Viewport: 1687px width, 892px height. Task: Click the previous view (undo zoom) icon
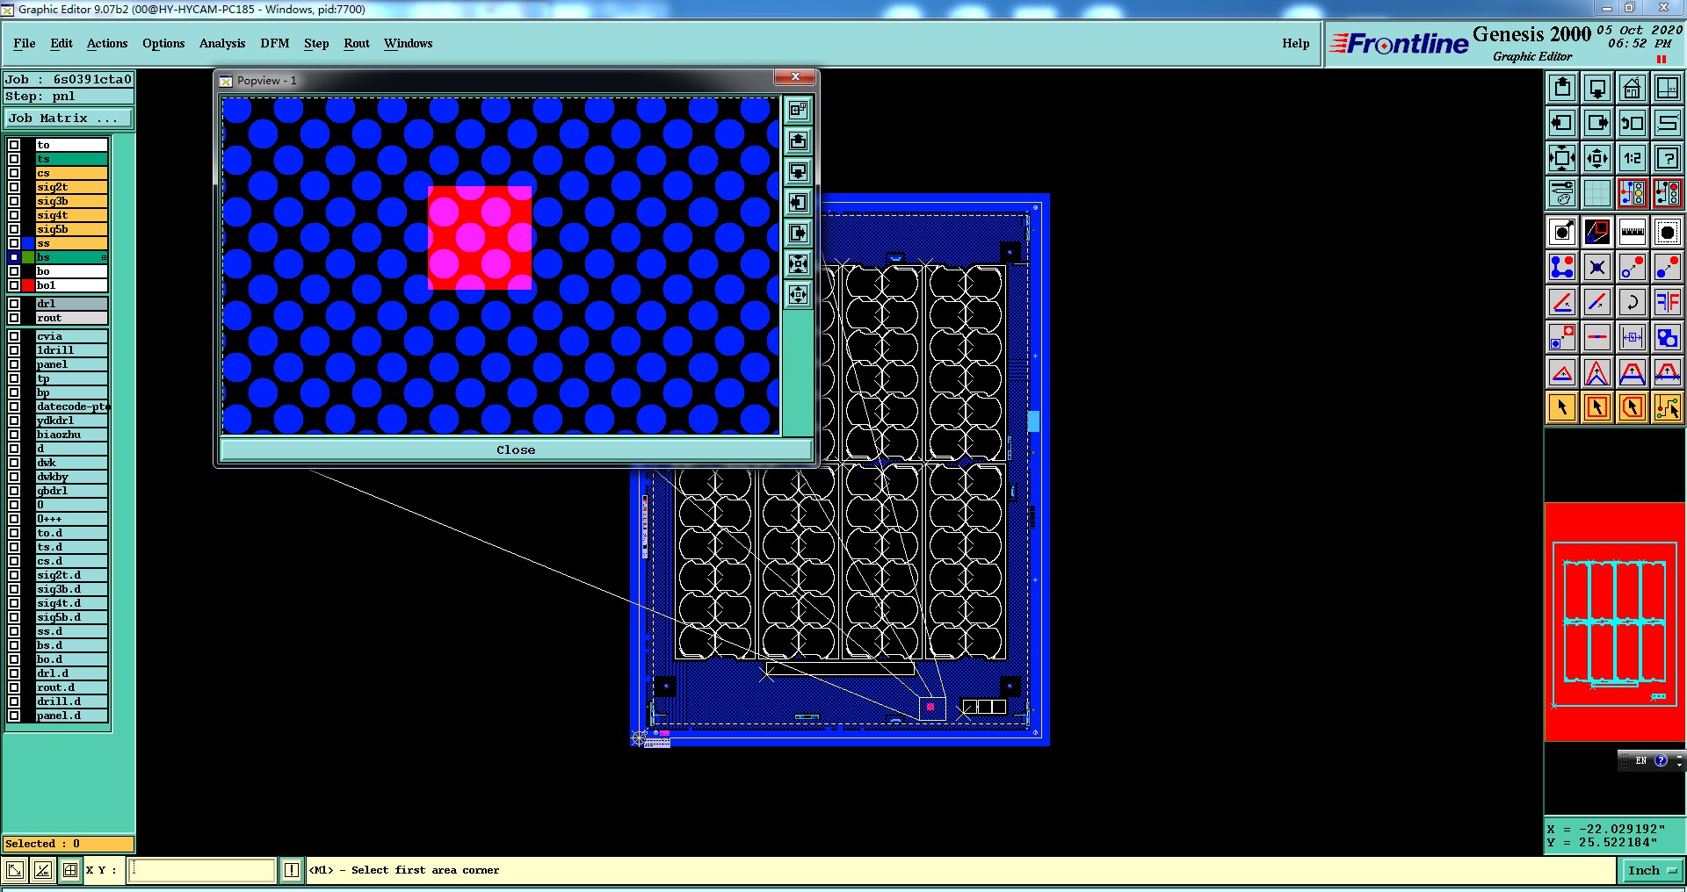[x=1633, y=123]
